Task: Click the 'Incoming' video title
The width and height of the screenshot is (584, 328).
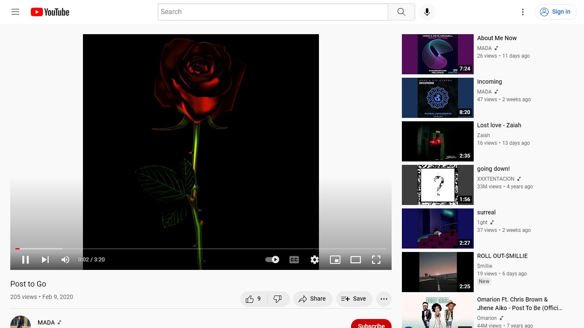Action: [x=490, y=82]
